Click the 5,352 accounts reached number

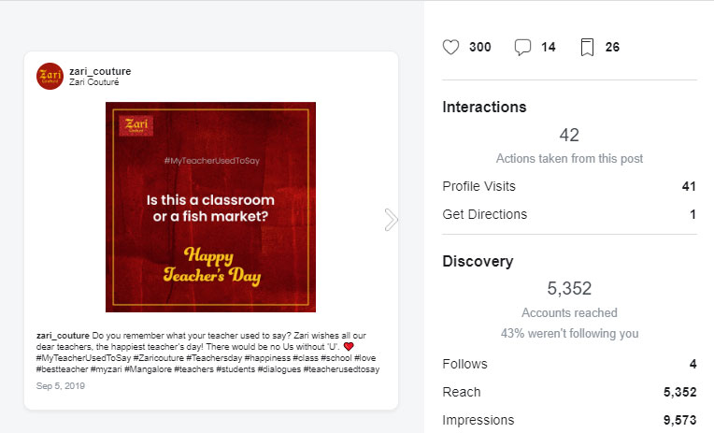[x=569, y=289]
